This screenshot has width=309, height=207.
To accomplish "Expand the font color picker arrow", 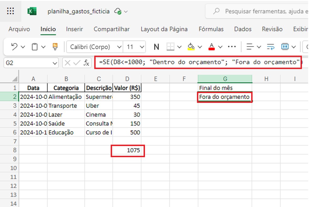I will [x=220, y=47].
